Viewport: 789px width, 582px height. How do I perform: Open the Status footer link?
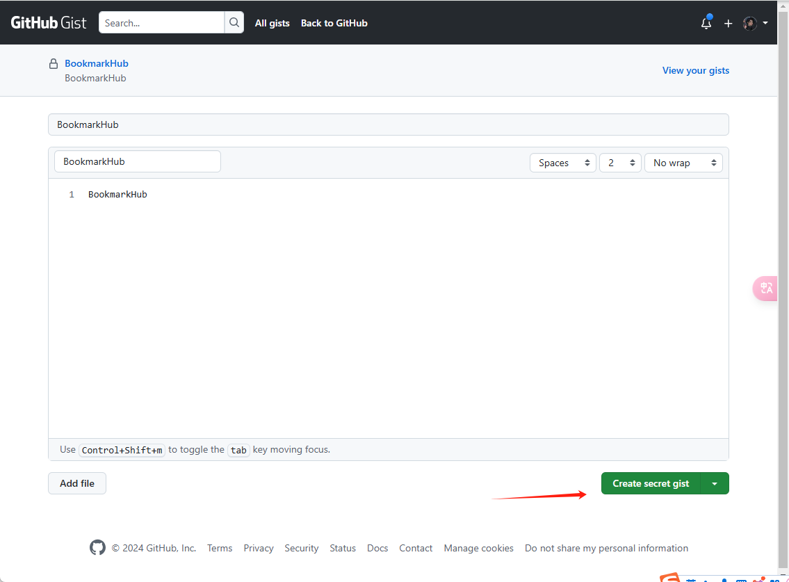(x=343, y=548)
